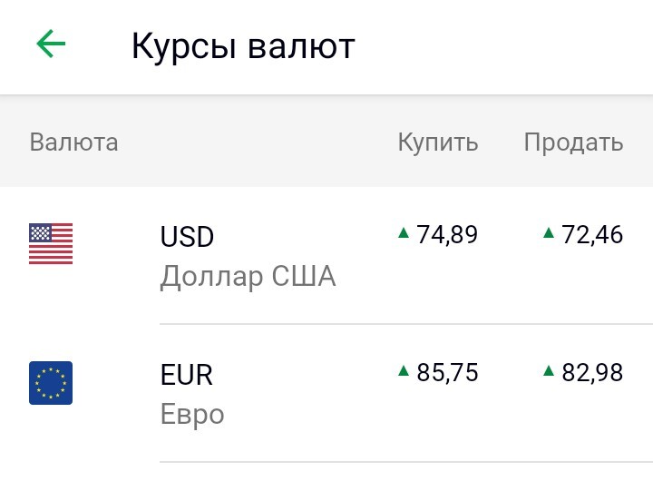Viewport: 653px width, 491px height.
Task: Click the Купить column header
Action: pyautogui.click(x=438, y=143)
